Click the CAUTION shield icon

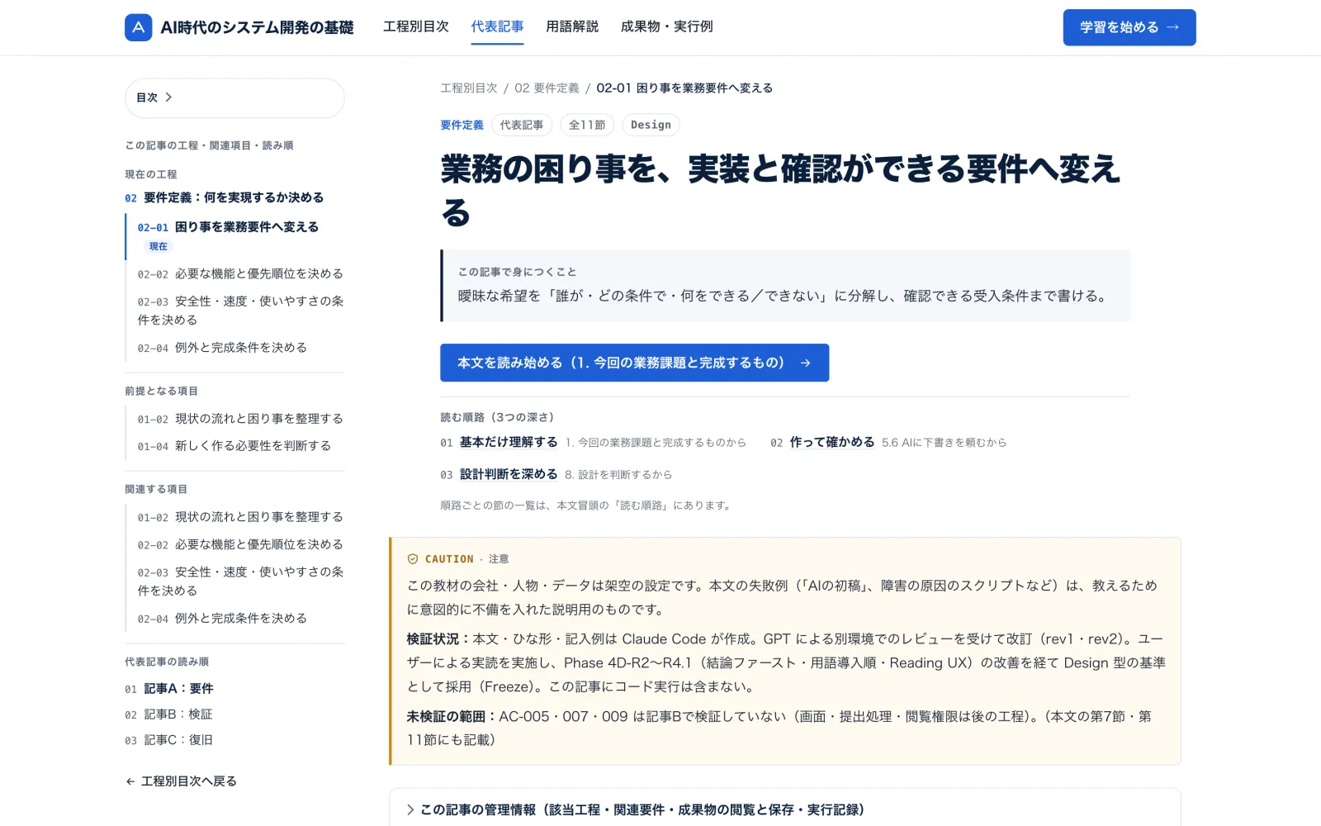coord(413,559)
